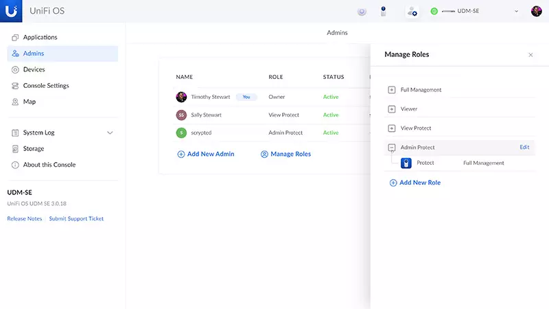This screenshot has width=549, height=309.
Task: Click the NAME column header
Action: click(184, 77)
